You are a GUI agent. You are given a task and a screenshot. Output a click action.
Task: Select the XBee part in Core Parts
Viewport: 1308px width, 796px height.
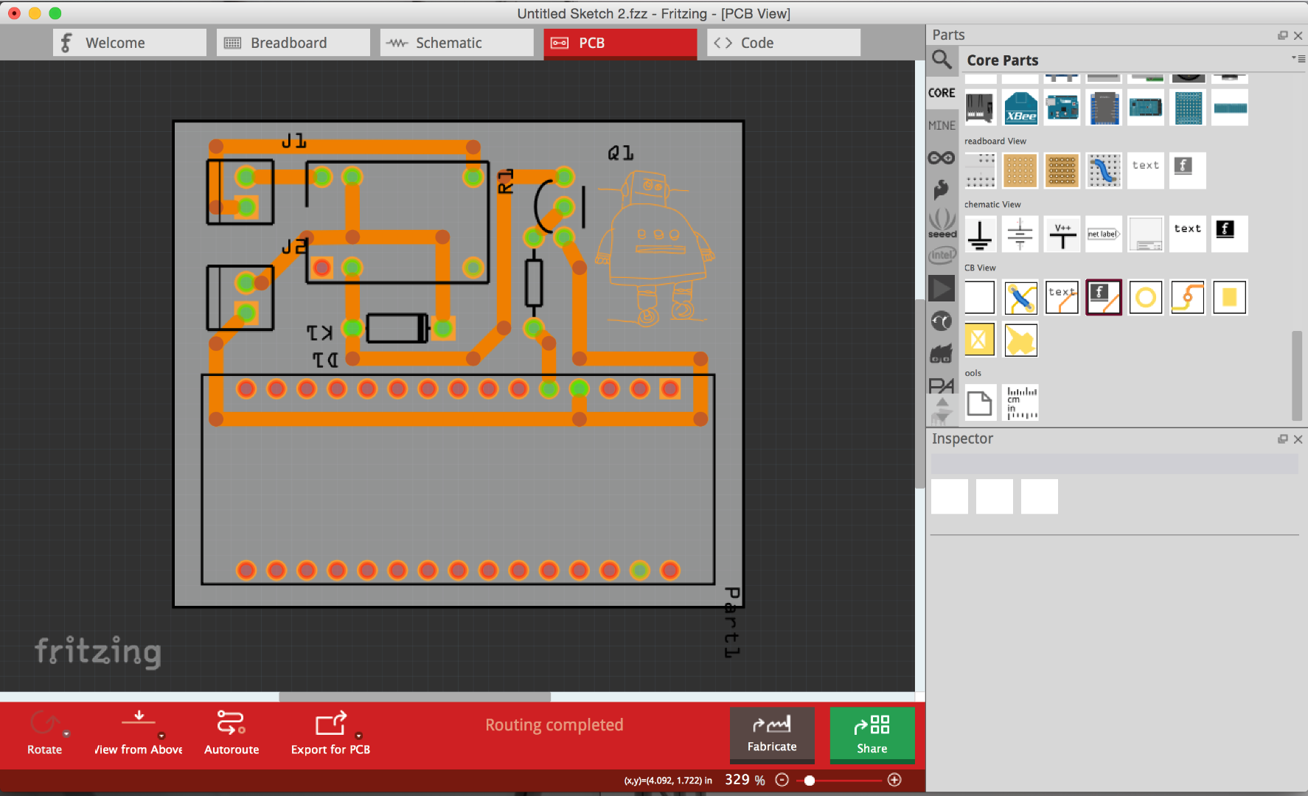tap(1020, 108)
